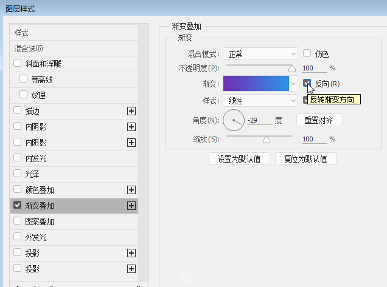Click the plus icon next to 渐变叠加
This screenshot has width=387, height=287.
tap(131, 206)
